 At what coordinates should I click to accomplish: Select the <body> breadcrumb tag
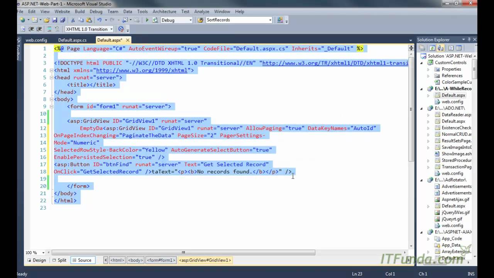tap(135, 260)
